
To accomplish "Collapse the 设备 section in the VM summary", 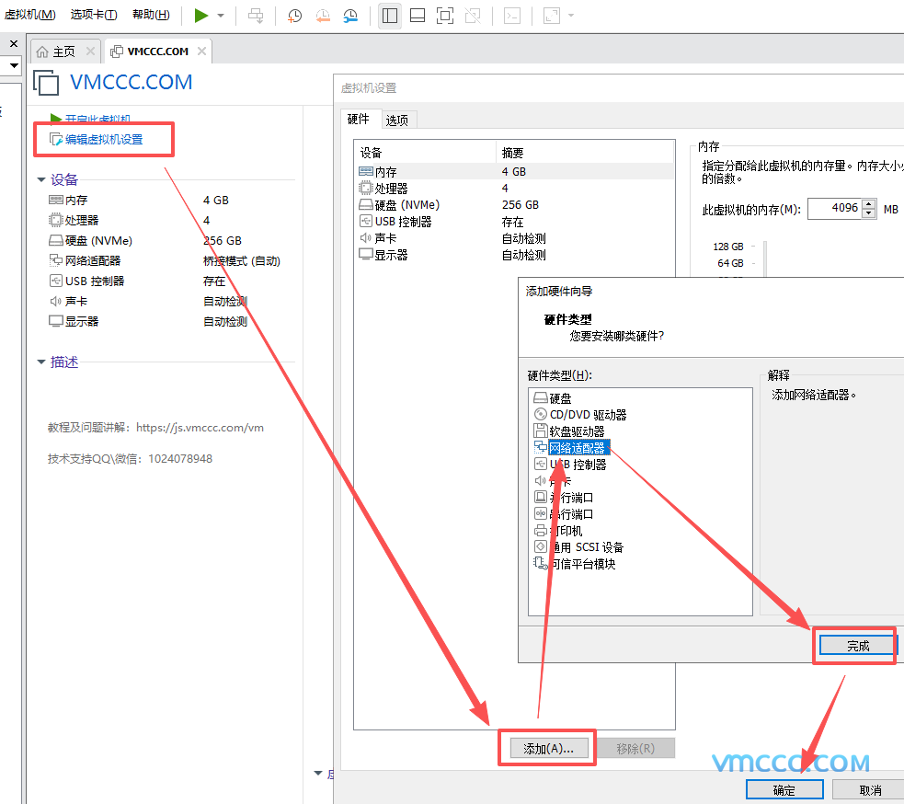I will click(41, 180).
